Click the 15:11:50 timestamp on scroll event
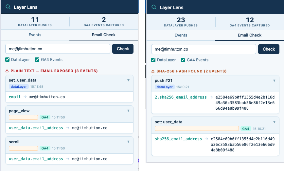Screen dimensions: 284x171 pyautogui.click(x=58, y=148)
